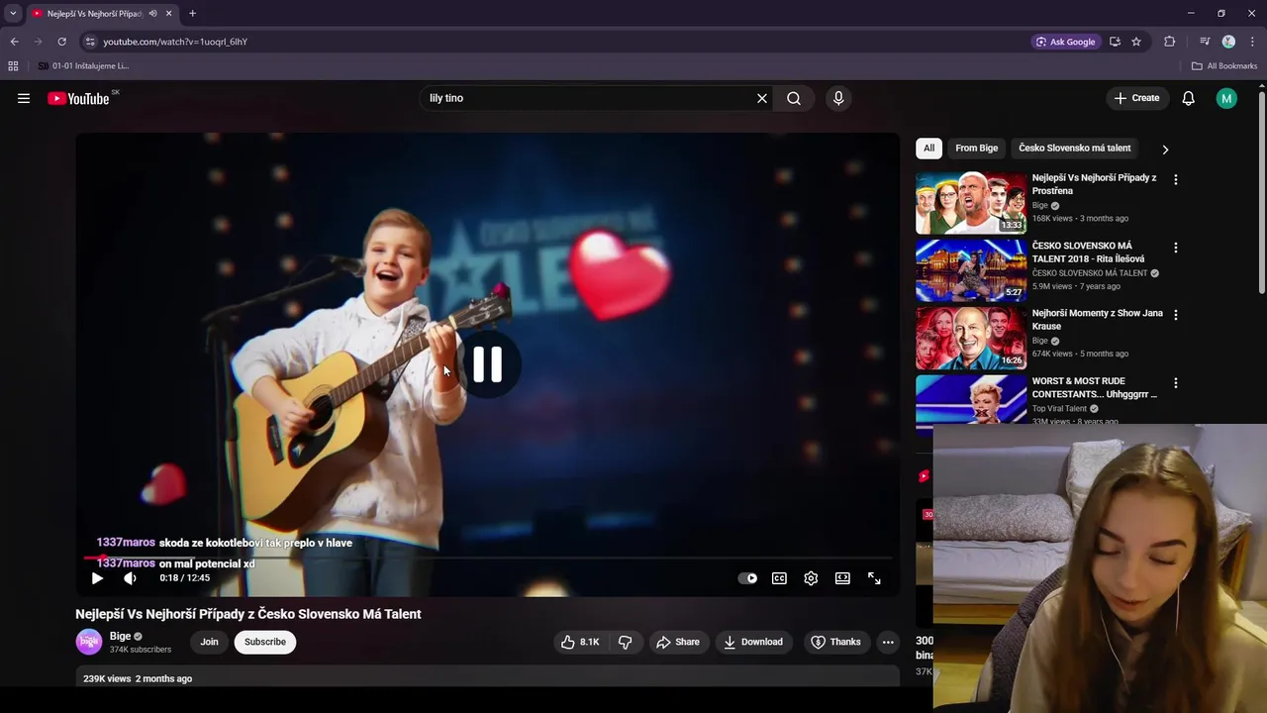Open Rita Ilešová talent 2018 video thumbnail

[971, 270]
